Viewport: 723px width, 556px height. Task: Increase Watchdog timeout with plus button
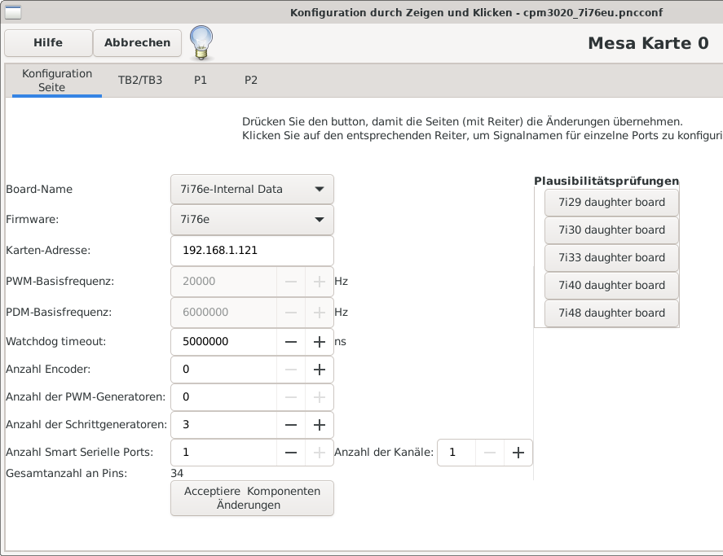[x=320, y=342]
